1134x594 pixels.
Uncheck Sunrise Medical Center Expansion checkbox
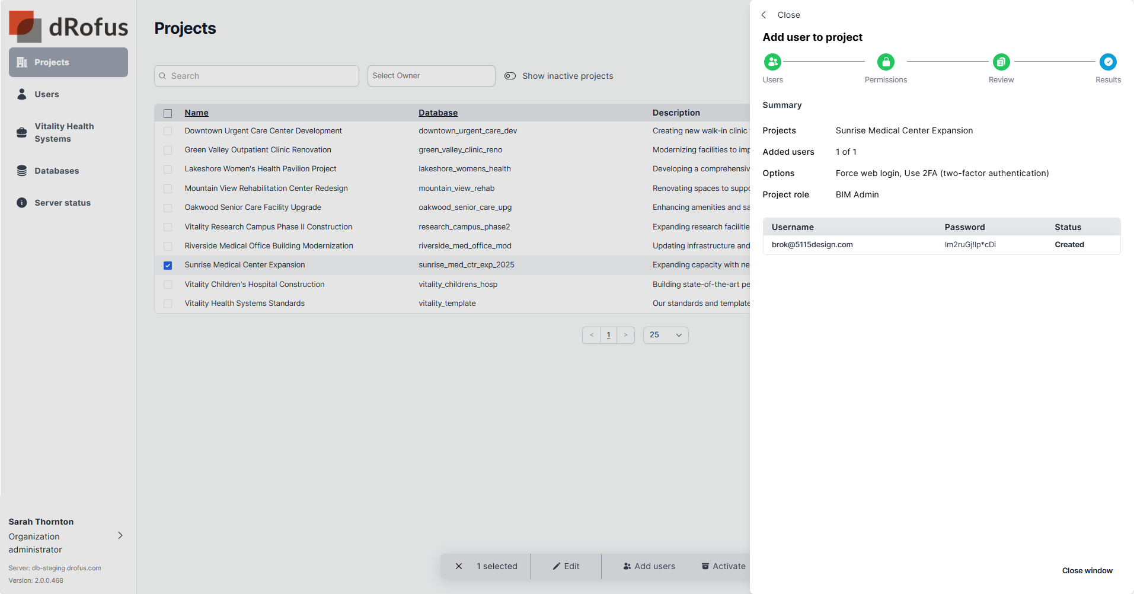168,266
